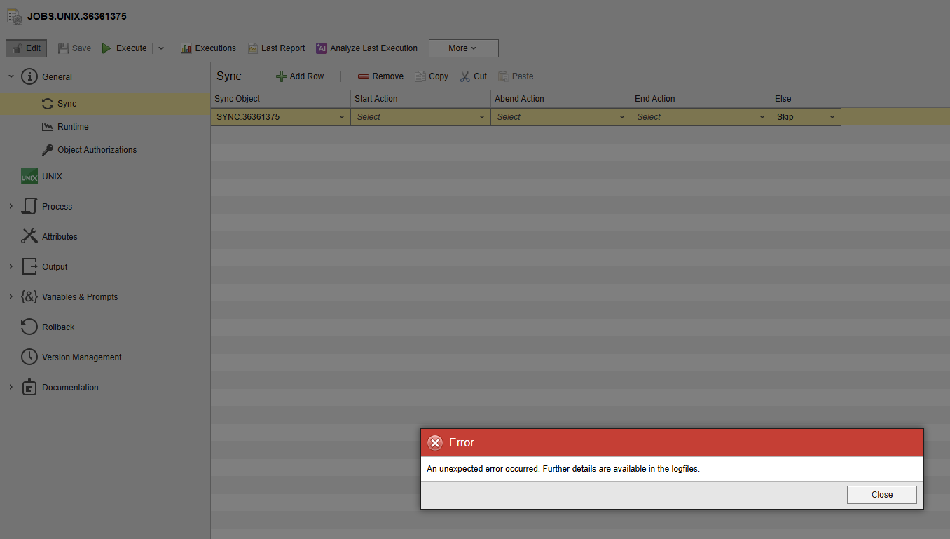This screenshot has width=950, height=539.
Task: Expand the Output section chevron
Action: click(11, 266)
